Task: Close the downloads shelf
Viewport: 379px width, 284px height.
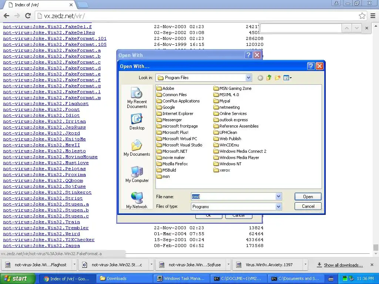Action: (x=372, y=265)
